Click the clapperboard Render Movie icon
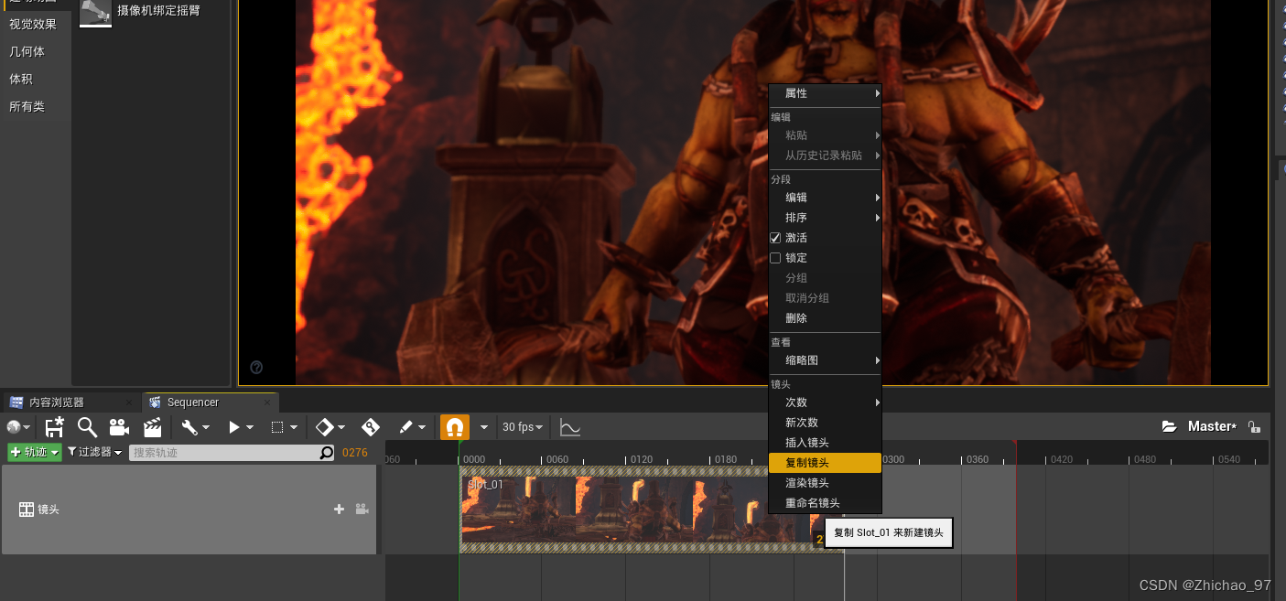 click(x=152, y=427)
